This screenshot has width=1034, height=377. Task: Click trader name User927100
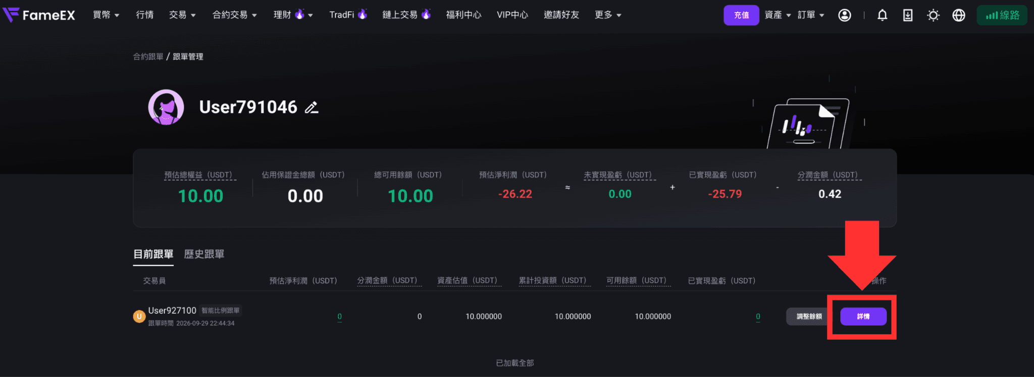172,310
